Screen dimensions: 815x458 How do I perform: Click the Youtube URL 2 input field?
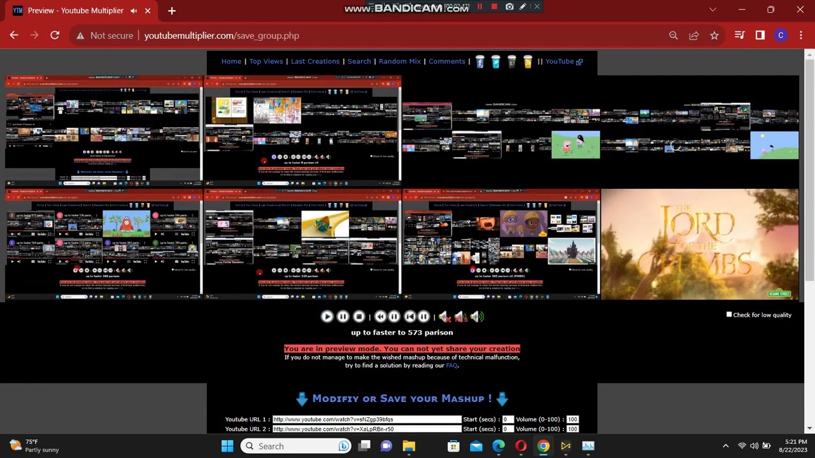367,429
